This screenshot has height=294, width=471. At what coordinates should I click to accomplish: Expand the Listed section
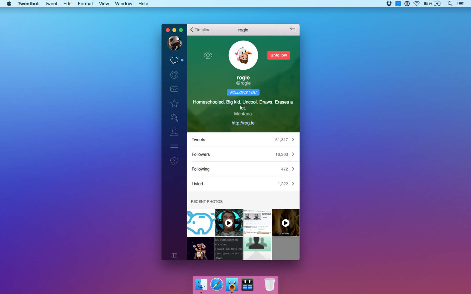pos(243,183)
